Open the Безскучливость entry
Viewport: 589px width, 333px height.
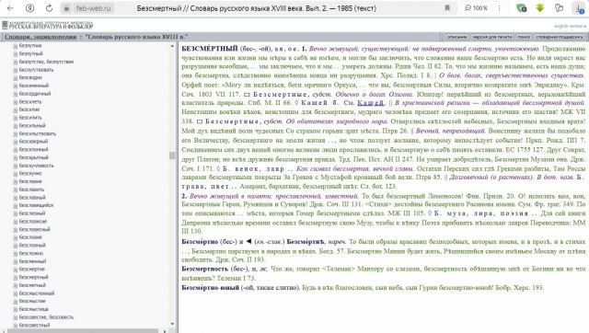click(37, 166)
